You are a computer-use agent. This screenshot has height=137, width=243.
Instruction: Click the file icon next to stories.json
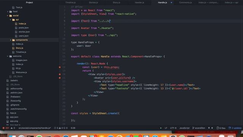pyautogui.click(x=16, y=32)
